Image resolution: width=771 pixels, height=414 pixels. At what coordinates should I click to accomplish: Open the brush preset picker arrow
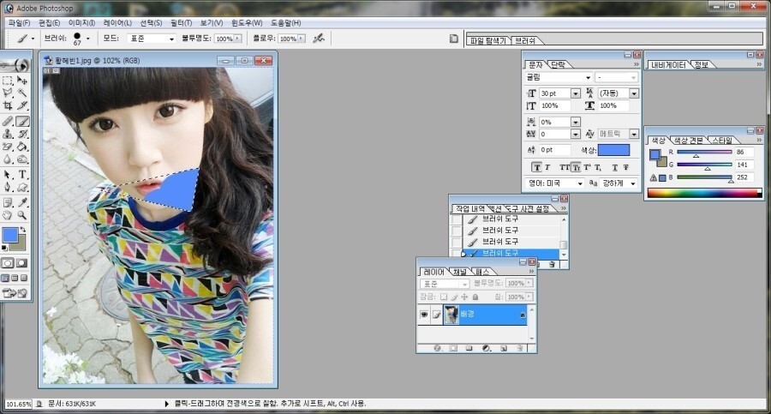pos(88,38)
